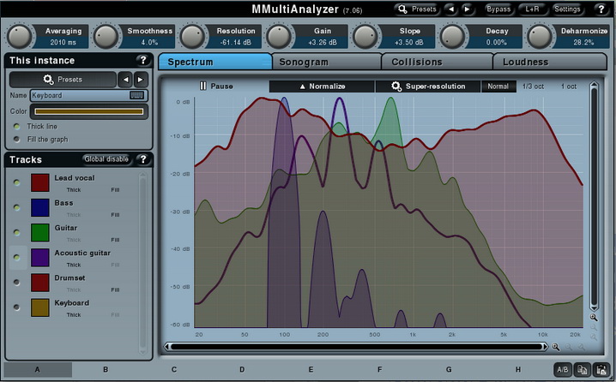The height and width of the screenshot is (382, 616).
Task: Click the Name field containing Keyboard
Action: [x=88, y=95]
